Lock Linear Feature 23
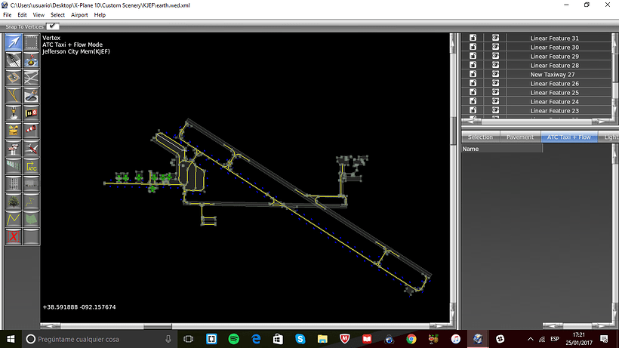This screenshot has height=348, width=619. point(473,110)
